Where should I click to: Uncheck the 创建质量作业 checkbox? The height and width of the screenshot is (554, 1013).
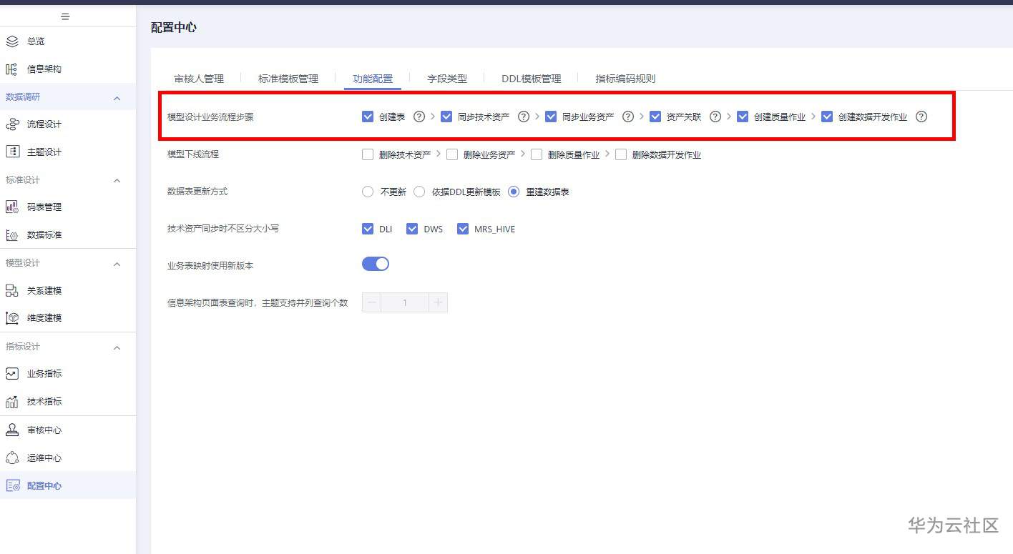pos(743,117)
